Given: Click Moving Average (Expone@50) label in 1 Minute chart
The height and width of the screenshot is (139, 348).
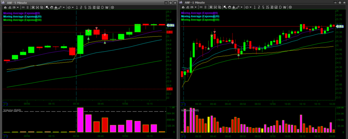Looking at the screenshot, I should (x=200, y=20).
